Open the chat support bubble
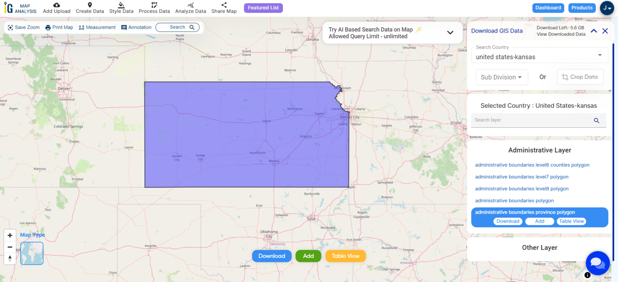The width and height of the screenshot is (618, 282). [597, 263]
